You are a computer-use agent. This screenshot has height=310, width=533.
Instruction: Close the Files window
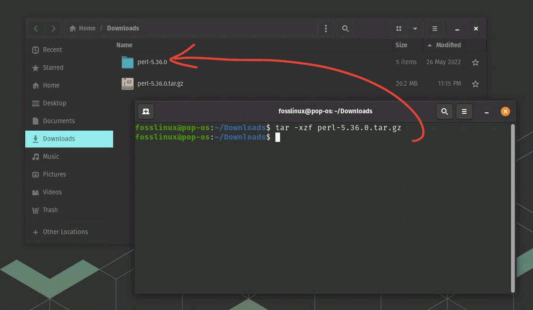[x=476, y=29]
